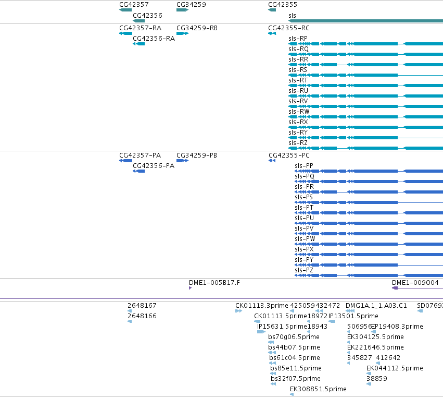Select the sls-PS protein label

coord(303,197)
